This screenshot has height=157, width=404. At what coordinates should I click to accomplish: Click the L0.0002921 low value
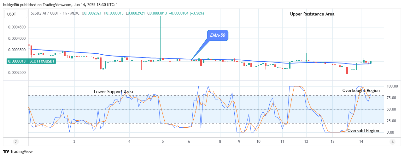pos(136,13)
